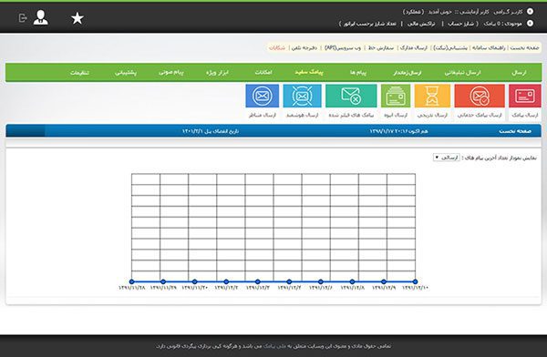
Task: Click the (عملکرد) link in header
Action: pyautogui.click(x=413, y=12)
